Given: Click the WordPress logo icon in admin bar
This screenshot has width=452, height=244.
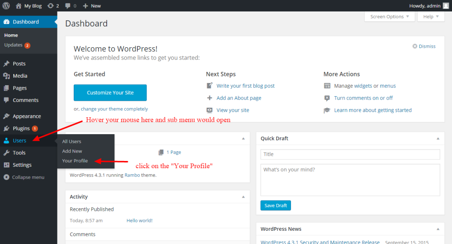Looking at the screenshot, I should (6, 6).
